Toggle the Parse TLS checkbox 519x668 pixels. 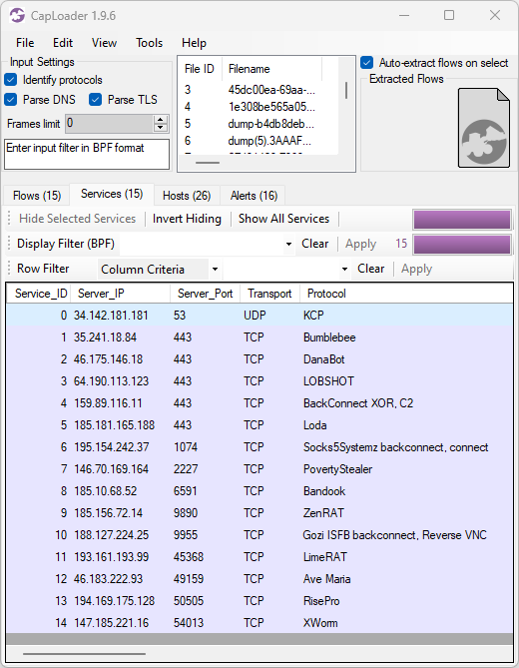tap(96, 100)
